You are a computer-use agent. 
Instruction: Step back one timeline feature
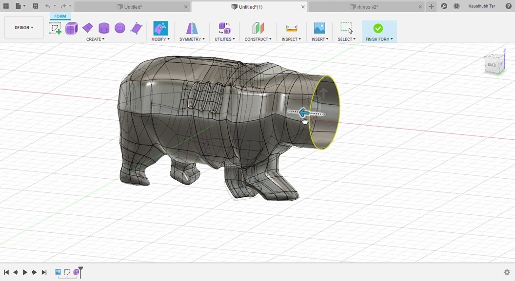click(16, 272)
